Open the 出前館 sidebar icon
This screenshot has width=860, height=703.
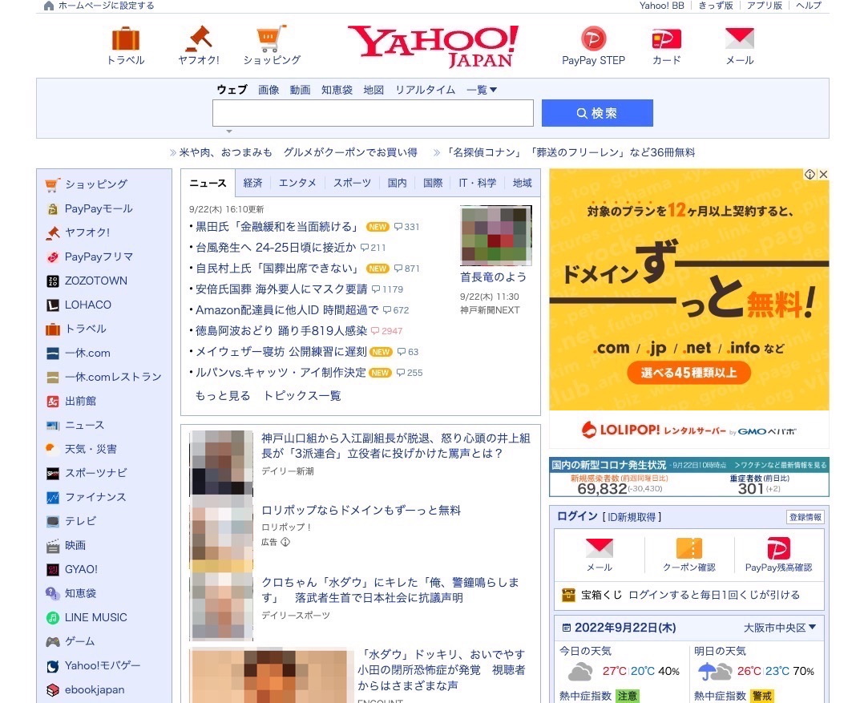53,402
